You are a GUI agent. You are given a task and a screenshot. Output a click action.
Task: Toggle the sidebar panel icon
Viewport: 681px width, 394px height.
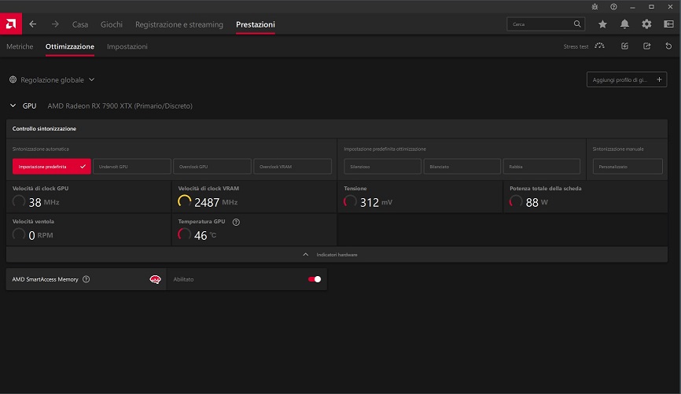(x=669, y=24)
